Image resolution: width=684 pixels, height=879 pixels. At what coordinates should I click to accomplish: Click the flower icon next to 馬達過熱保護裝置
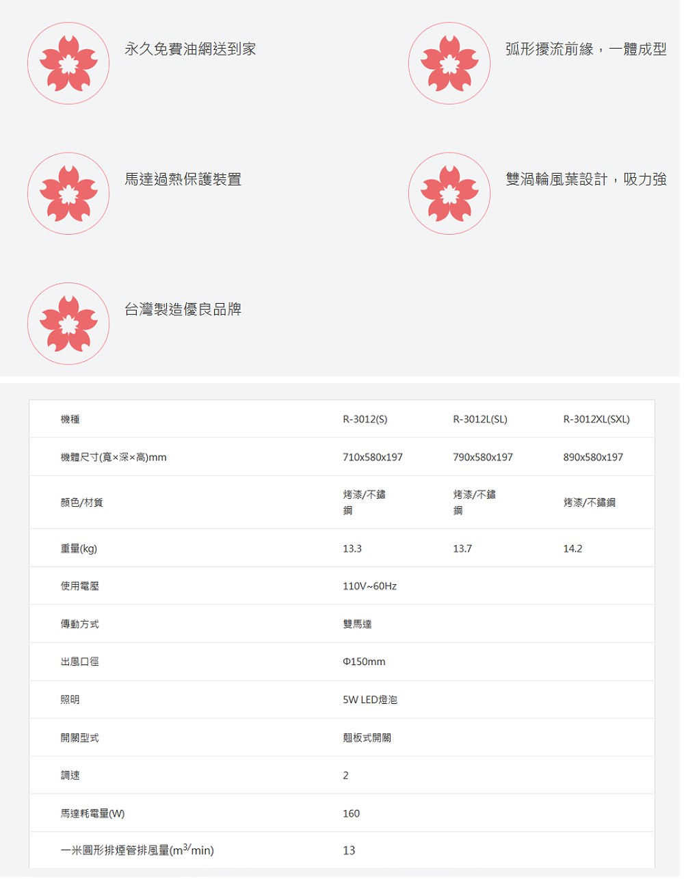tap(68, 193)
